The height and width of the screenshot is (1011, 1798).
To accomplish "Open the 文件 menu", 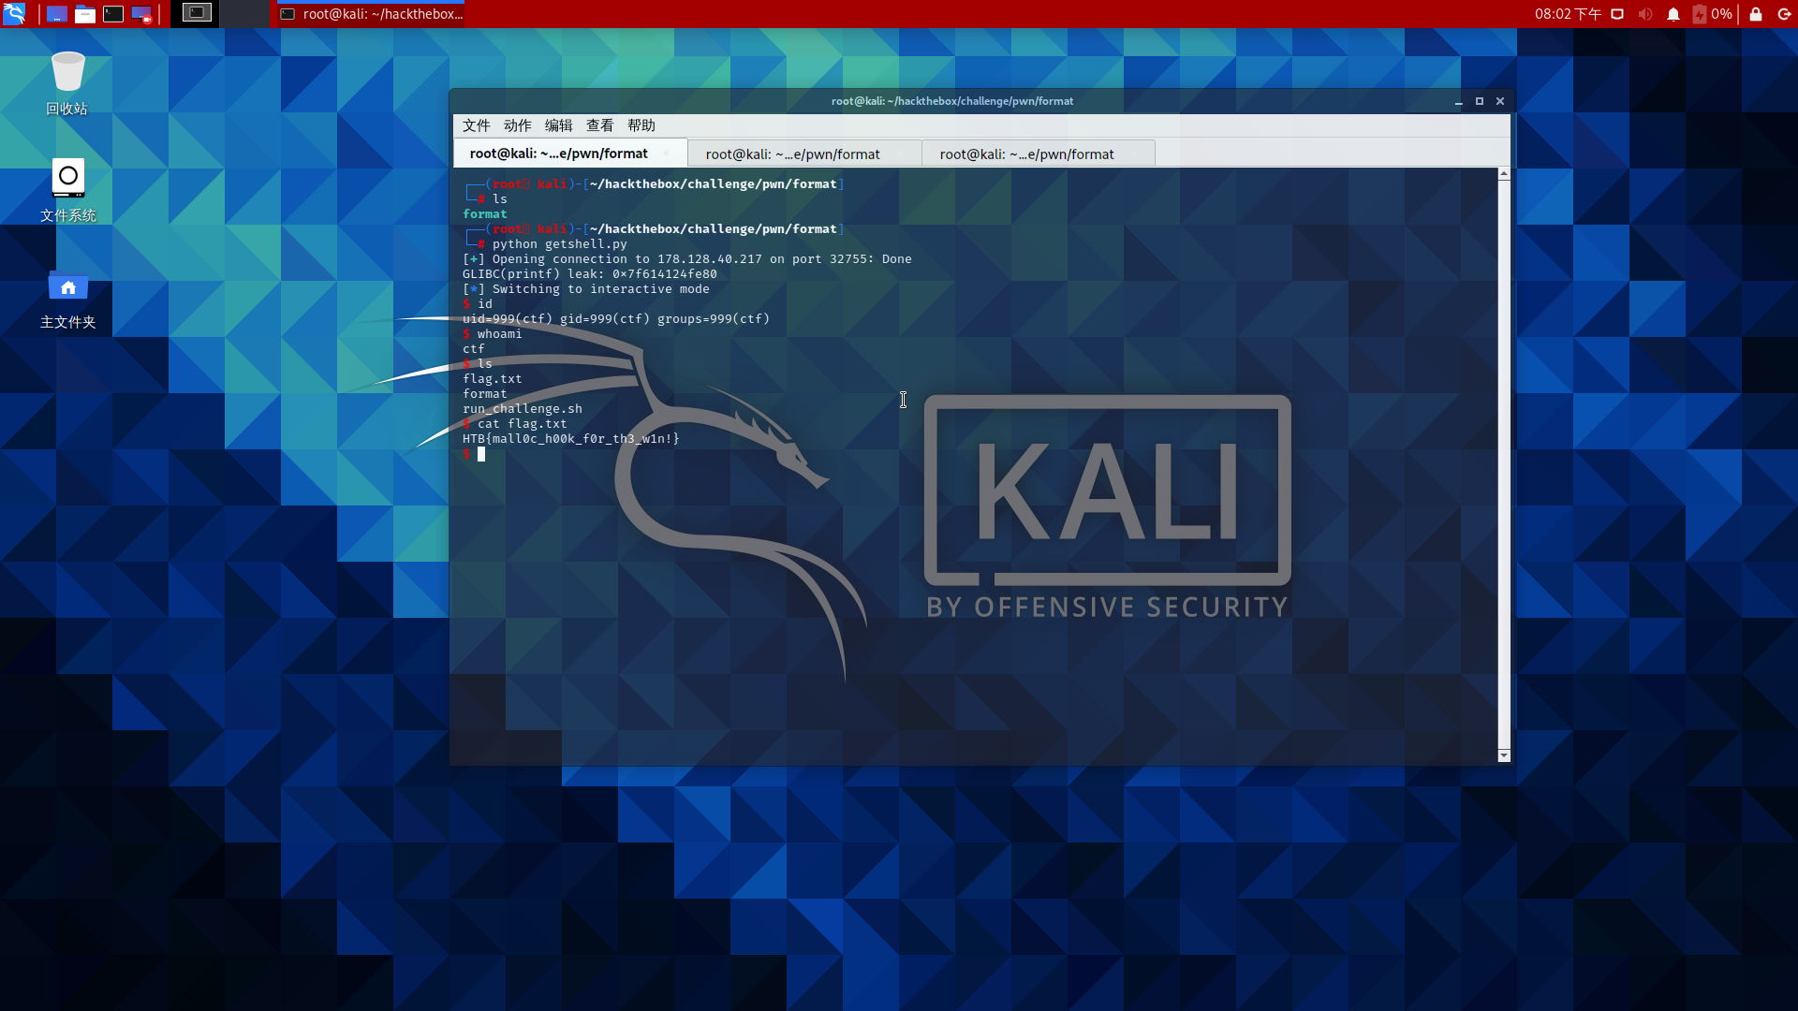I will (476, 125).
